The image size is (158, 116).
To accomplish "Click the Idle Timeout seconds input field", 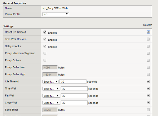I will pyautogui.click(x=73, y=82).
